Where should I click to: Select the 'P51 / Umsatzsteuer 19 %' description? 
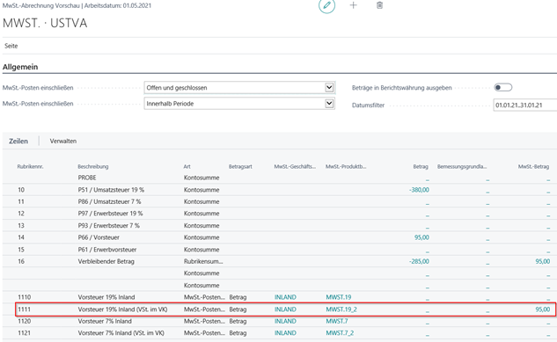pos(111,190)
